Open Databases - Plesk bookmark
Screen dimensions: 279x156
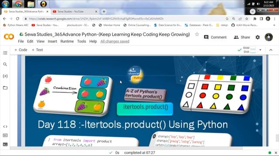click(199, 25)
